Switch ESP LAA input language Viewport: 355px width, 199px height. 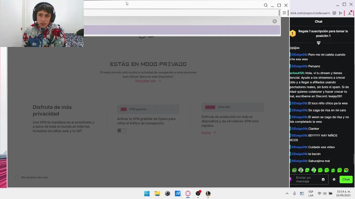coord(311,193)
